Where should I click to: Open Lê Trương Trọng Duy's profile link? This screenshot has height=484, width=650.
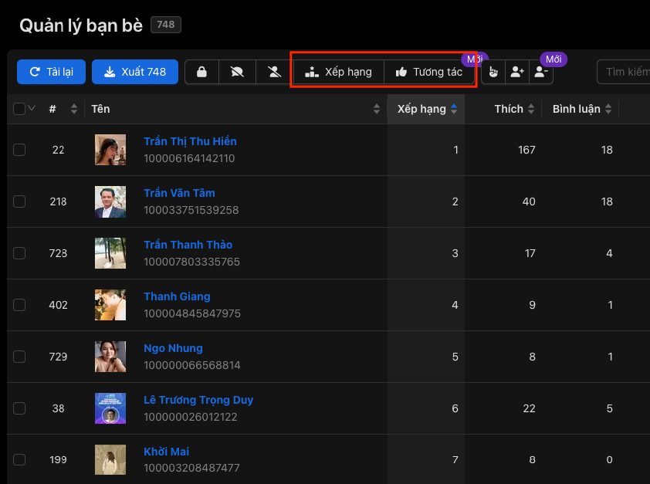coord(198,400)
